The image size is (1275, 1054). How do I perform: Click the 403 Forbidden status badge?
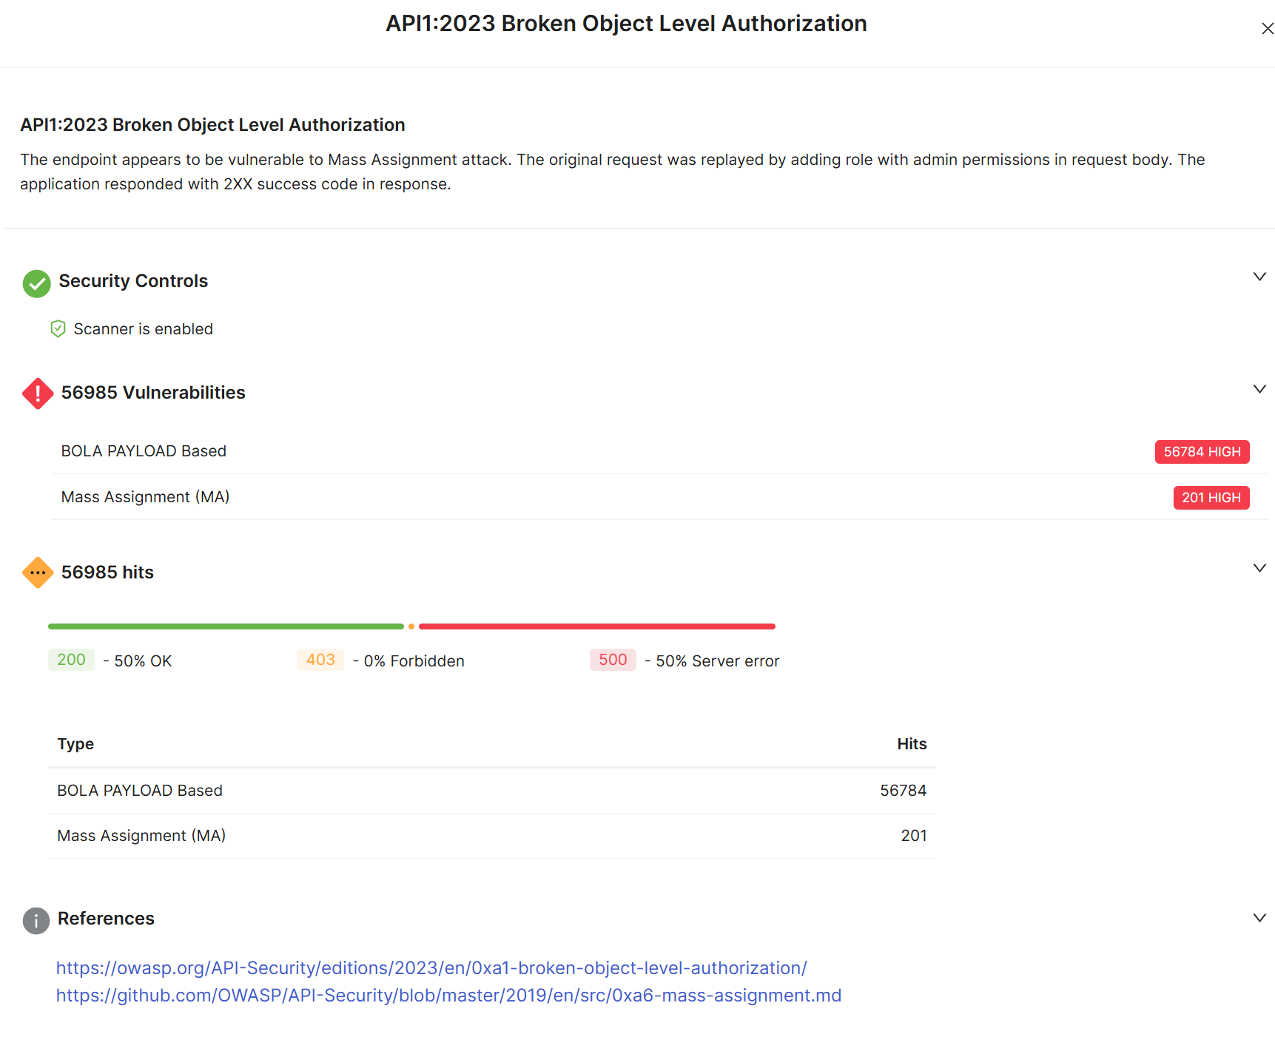tap(320, 660)
